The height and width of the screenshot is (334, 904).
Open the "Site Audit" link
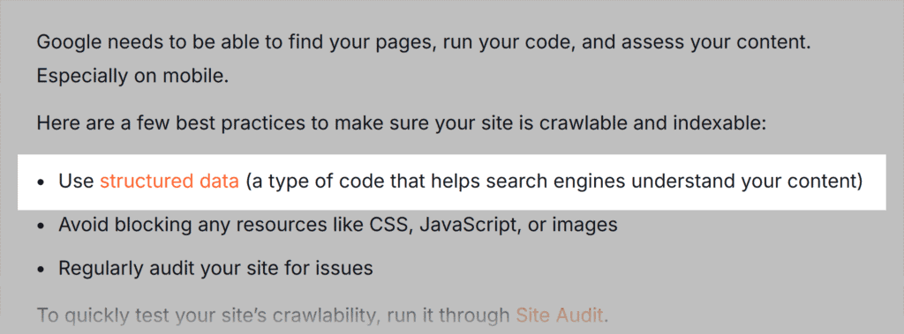[559, 315]
